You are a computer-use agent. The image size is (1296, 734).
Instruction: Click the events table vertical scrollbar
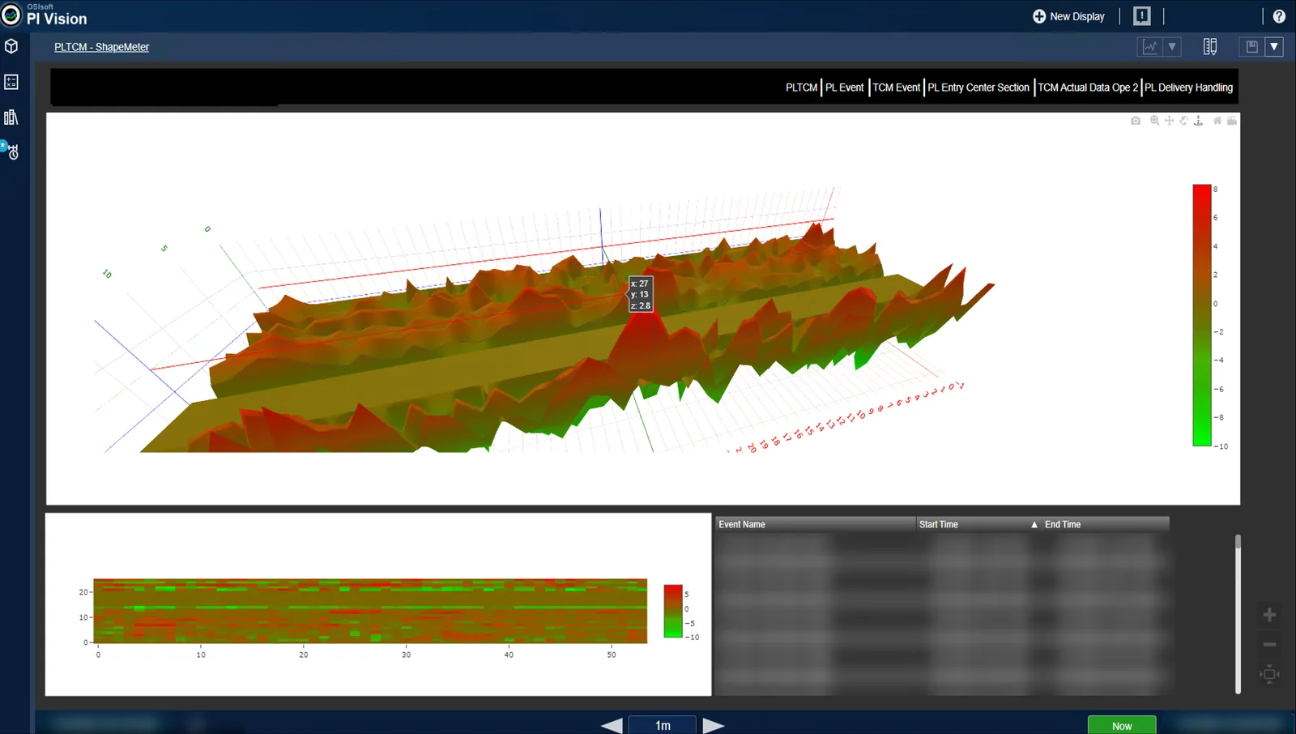1238,613
